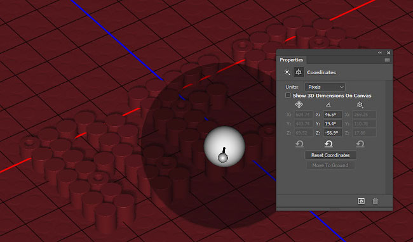Click the Z scale field 17.88

click(364, 133)
